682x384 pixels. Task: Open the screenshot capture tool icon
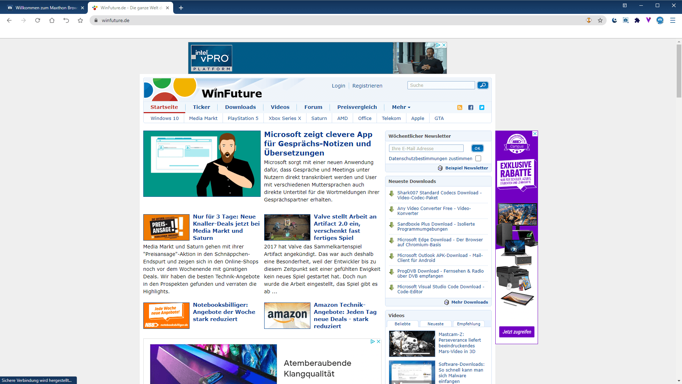click(x=626, y=20)
